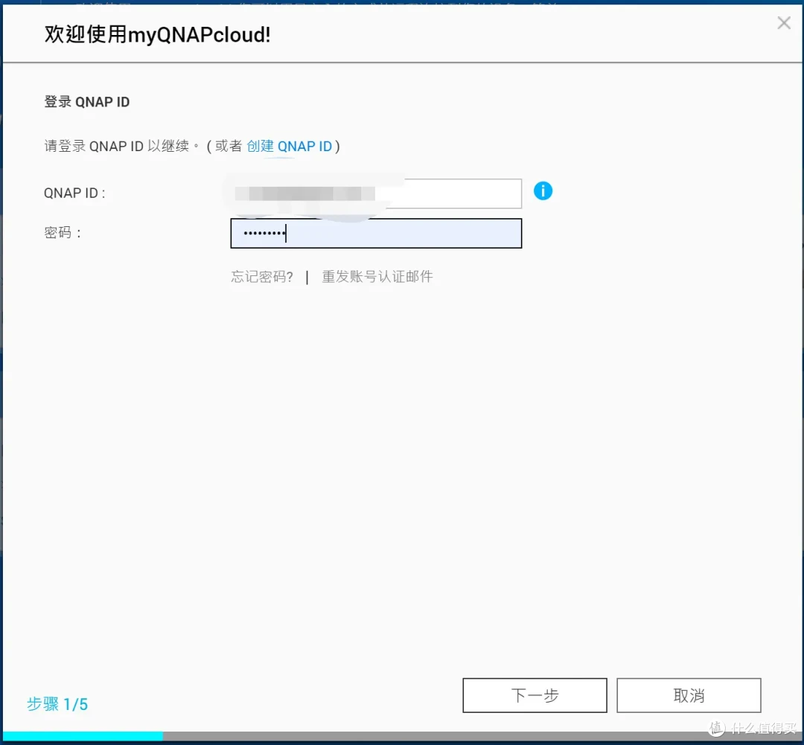Viewport: 804px width, 745px height.
Task: Click the 步骤 1/5 step indicator text
Action: [x=57, y=704]
